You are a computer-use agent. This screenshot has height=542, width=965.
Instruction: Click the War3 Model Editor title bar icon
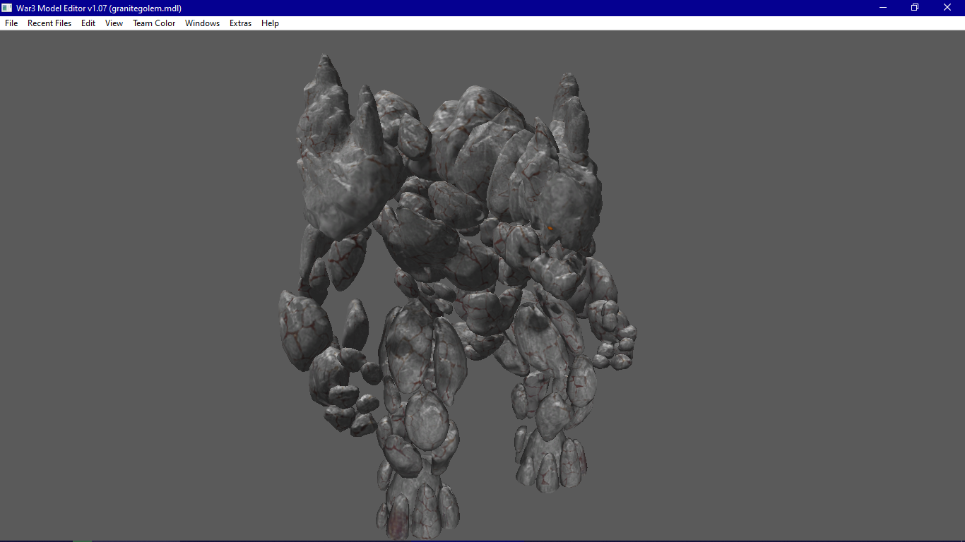pyautogui.click(x=7, y=8)
